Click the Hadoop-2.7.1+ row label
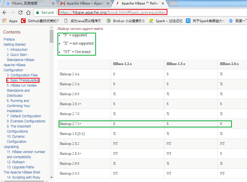Viewport: 247px width, 182px height. (70, 124)
